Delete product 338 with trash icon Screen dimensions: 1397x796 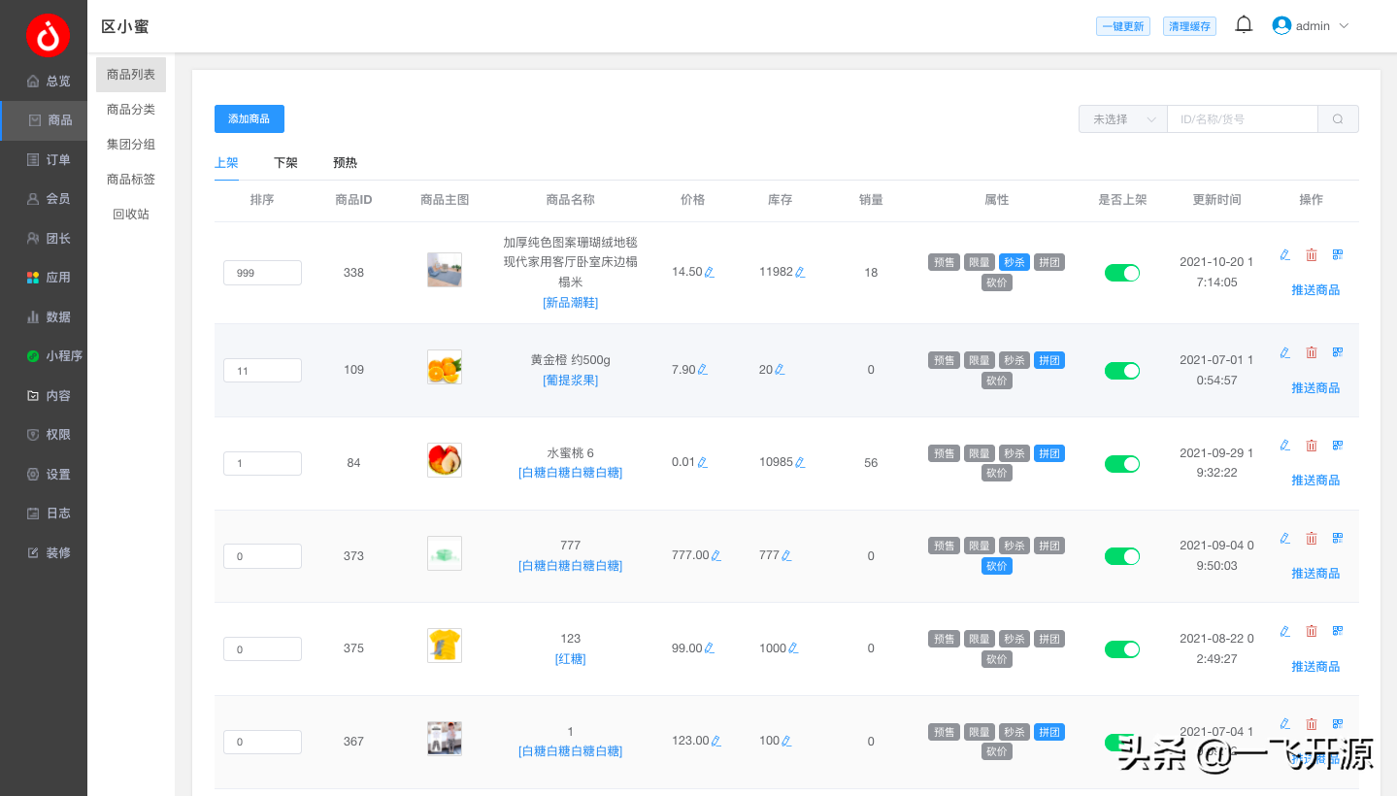tap(1312, 255)
